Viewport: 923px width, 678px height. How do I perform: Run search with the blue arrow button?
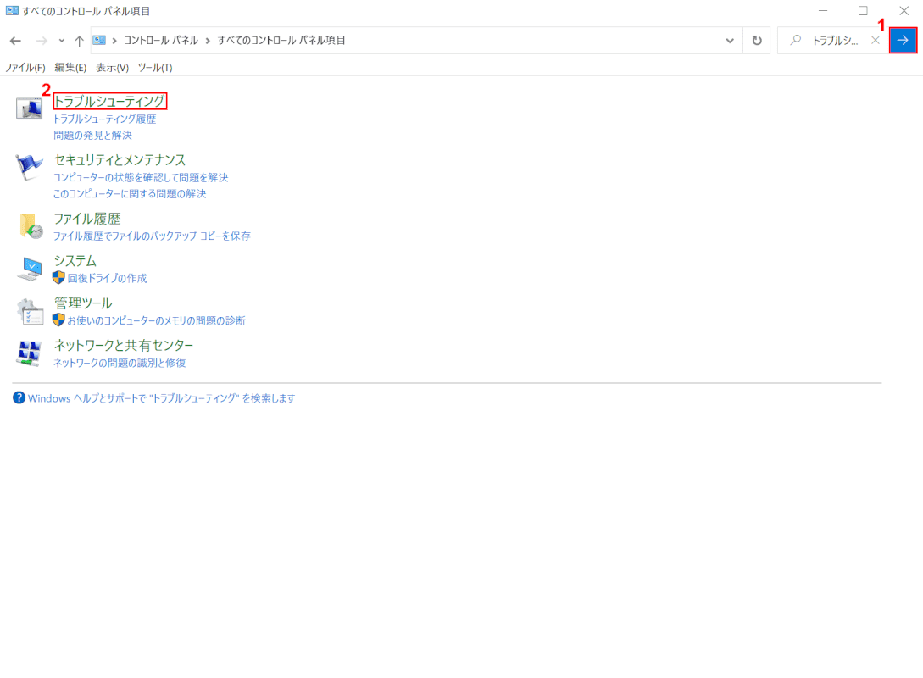point(903,40)
